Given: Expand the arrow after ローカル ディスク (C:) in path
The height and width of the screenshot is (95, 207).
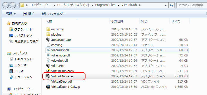Looking at the screenshot, I should (92, 5).
